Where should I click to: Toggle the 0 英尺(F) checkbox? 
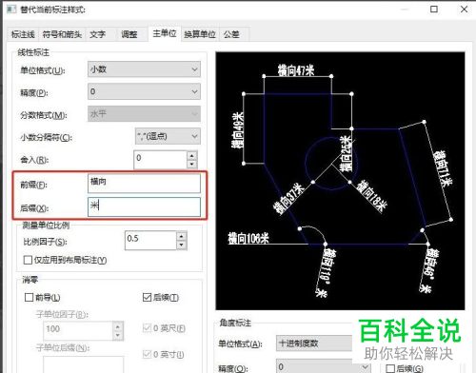point(147,328)
